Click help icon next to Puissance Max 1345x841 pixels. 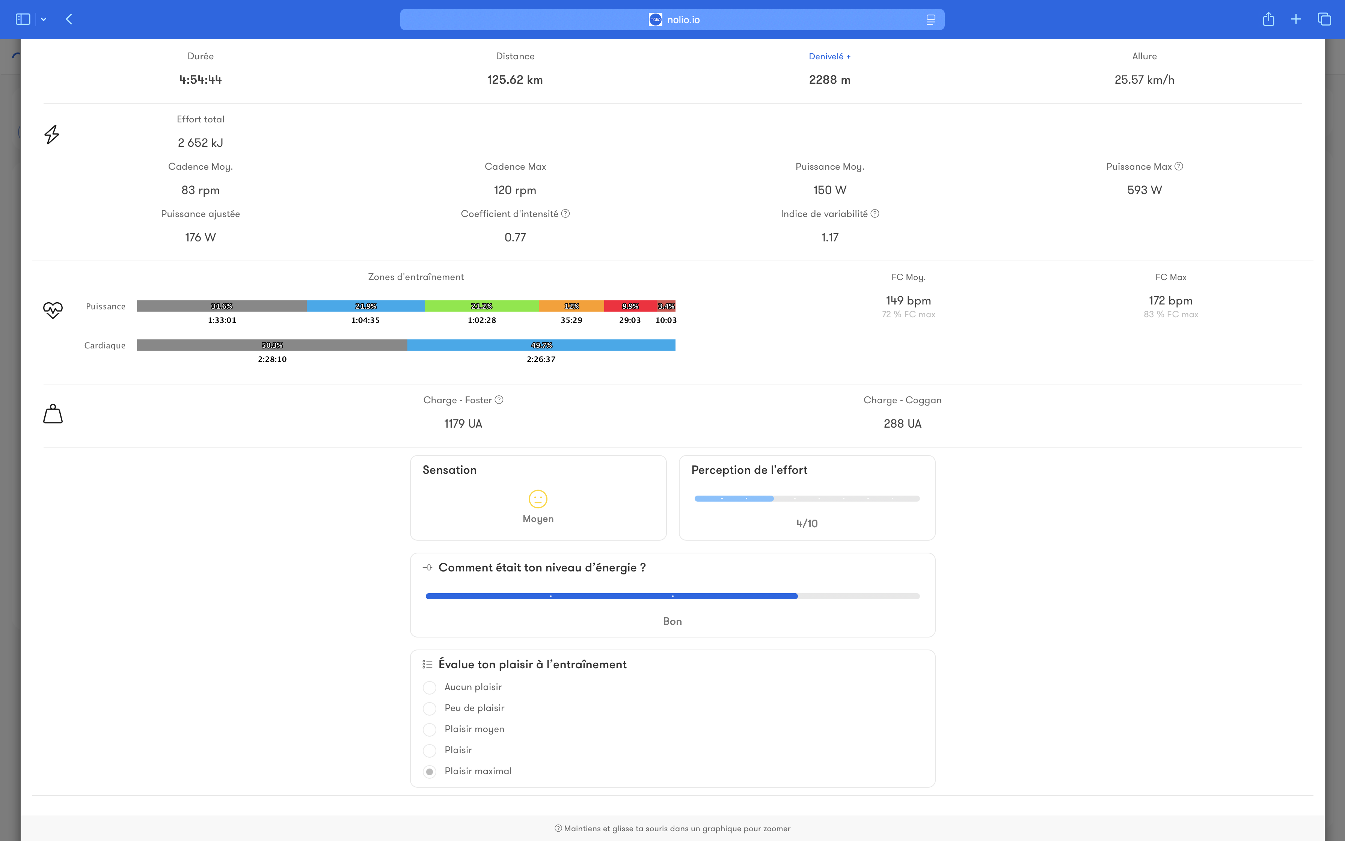(x=1179, y=166)
